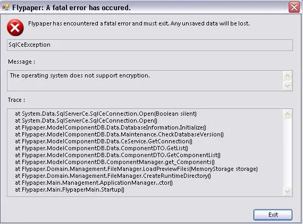The height and width of the screenshot is (224, 303).
Task: Click the Trace box scroll up arrow
Action: point(287,114)
